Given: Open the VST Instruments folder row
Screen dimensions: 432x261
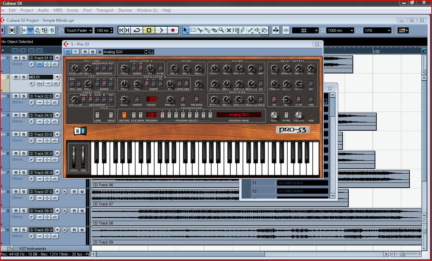Looking at the screenshot, I should click(x=45, y=249).
